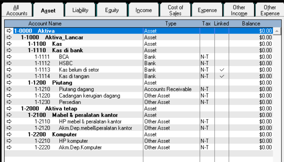Open detail arrow for 1-1200 Piutang
The height and width of the screenshot is (162, 284).
click(9, 83)
